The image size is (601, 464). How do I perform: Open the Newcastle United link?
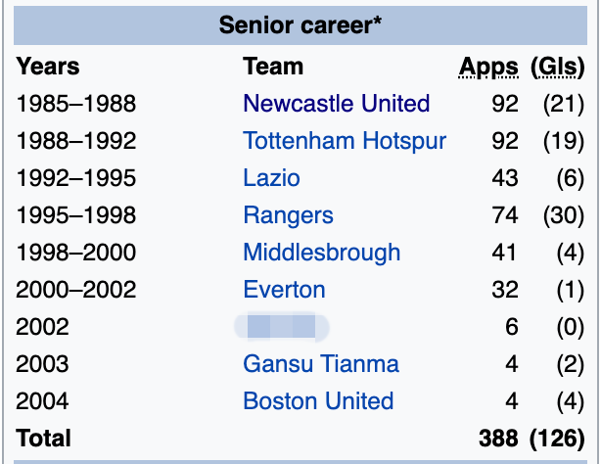[x=336, y=104]
